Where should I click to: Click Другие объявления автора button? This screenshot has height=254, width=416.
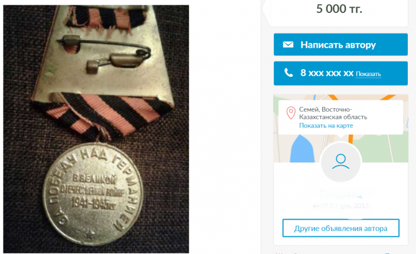pos(340,228)
